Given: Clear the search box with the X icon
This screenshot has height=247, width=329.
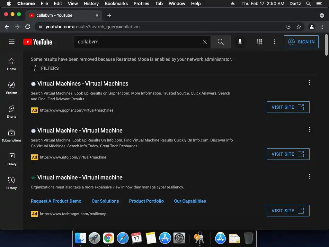Looking at the screenshot, I should click(205, 42).
